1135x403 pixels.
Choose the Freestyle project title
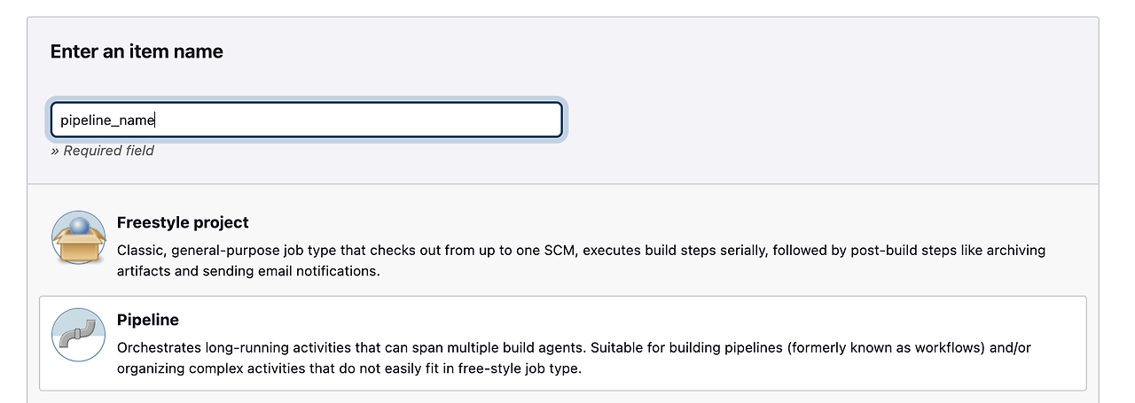point(183,222)
